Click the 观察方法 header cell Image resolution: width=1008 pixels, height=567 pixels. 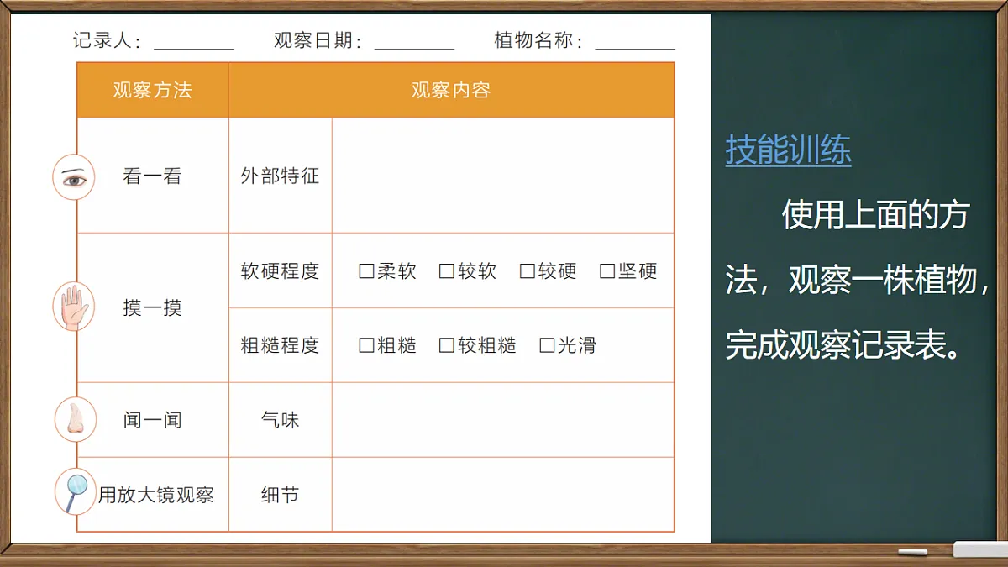pos(153,90)
